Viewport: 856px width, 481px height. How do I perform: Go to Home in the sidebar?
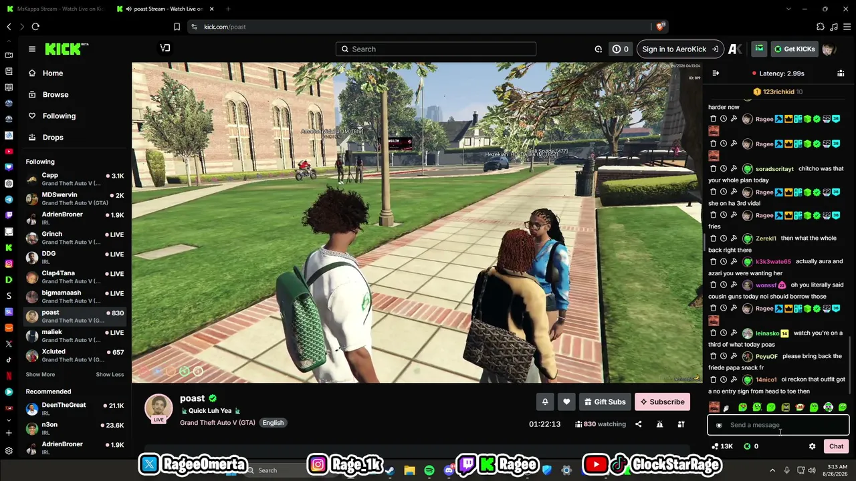tap(53, 73)
